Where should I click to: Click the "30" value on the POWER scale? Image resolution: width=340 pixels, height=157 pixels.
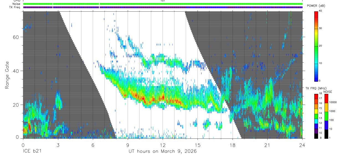point(321,29)
